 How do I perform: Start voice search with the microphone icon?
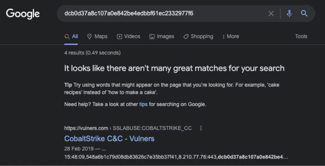(289, 13)
